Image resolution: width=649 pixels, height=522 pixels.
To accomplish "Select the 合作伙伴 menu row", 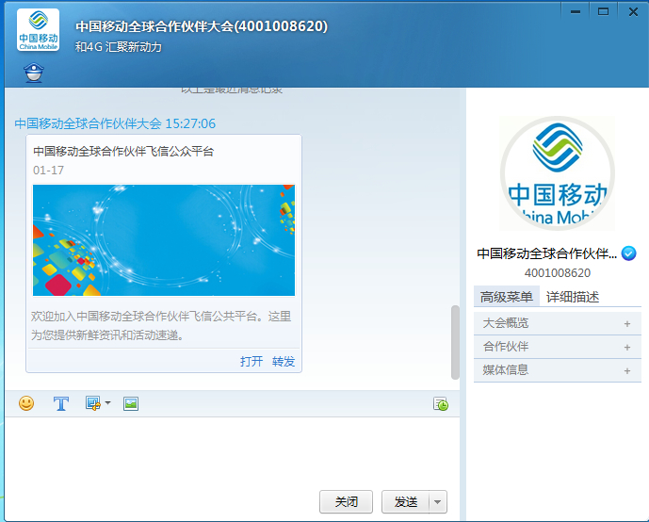I will (x=558, y=347).
